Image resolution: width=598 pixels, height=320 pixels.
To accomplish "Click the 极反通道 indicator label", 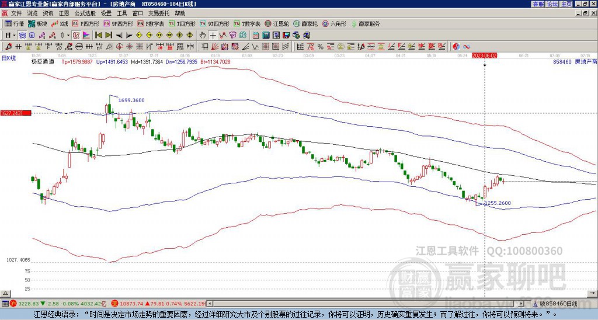I will pos(43,62).
